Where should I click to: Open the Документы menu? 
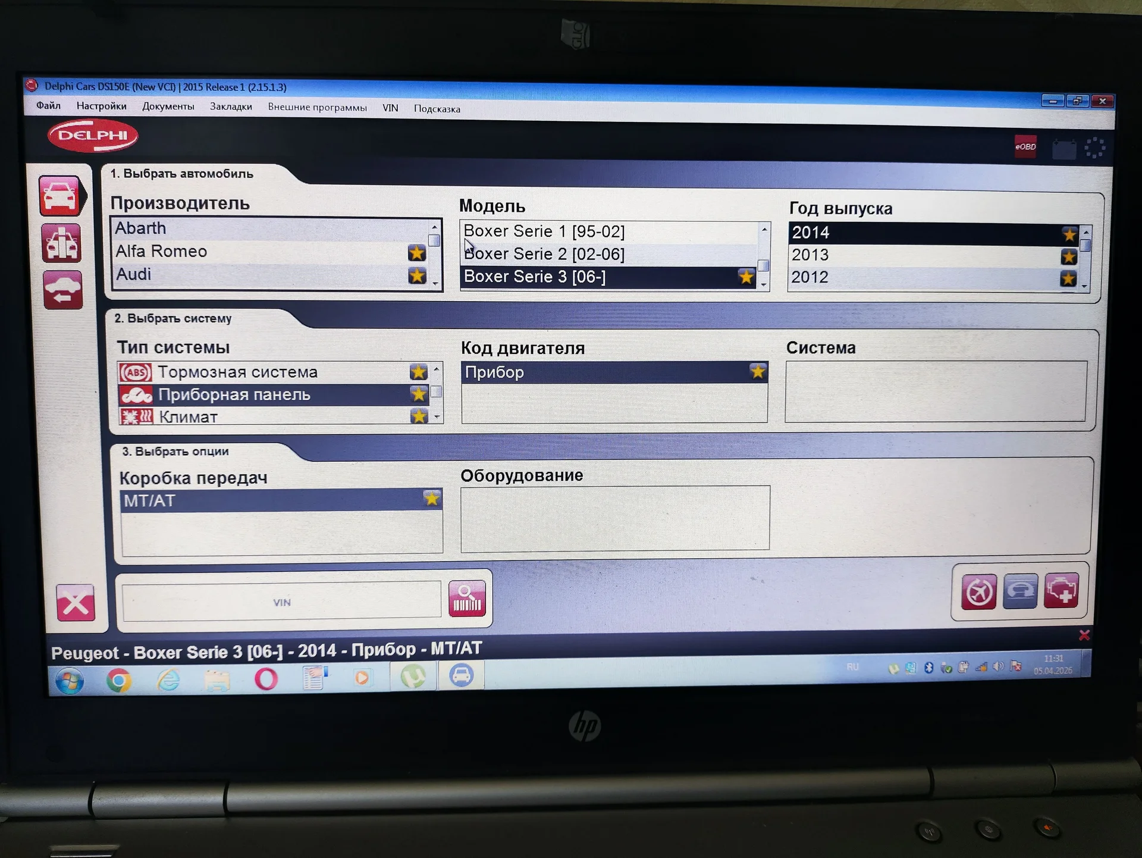point(168,107)
